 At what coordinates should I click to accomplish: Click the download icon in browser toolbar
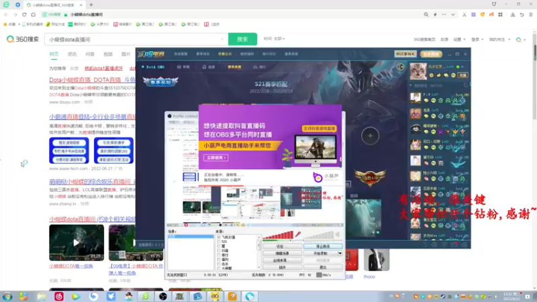513,15
